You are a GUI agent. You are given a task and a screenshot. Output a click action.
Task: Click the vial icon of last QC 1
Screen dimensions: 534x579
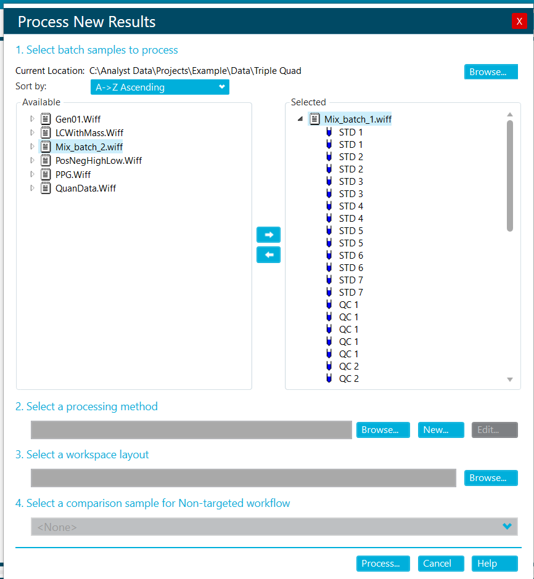[x=329, y=354]
